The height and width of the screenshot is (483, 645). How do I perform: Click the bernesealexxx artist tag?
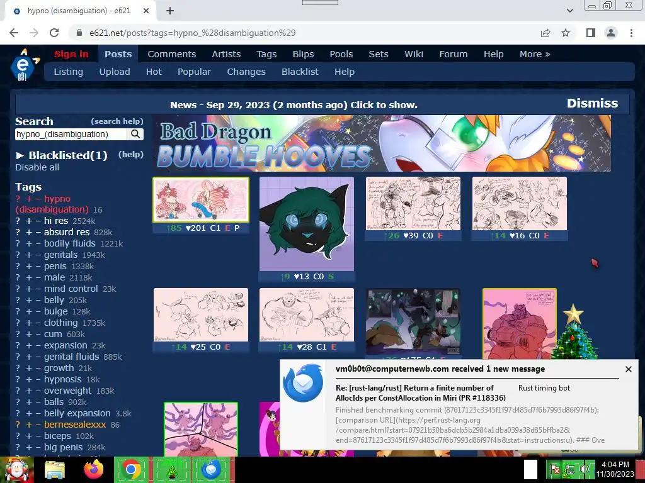tap(75, 425)
